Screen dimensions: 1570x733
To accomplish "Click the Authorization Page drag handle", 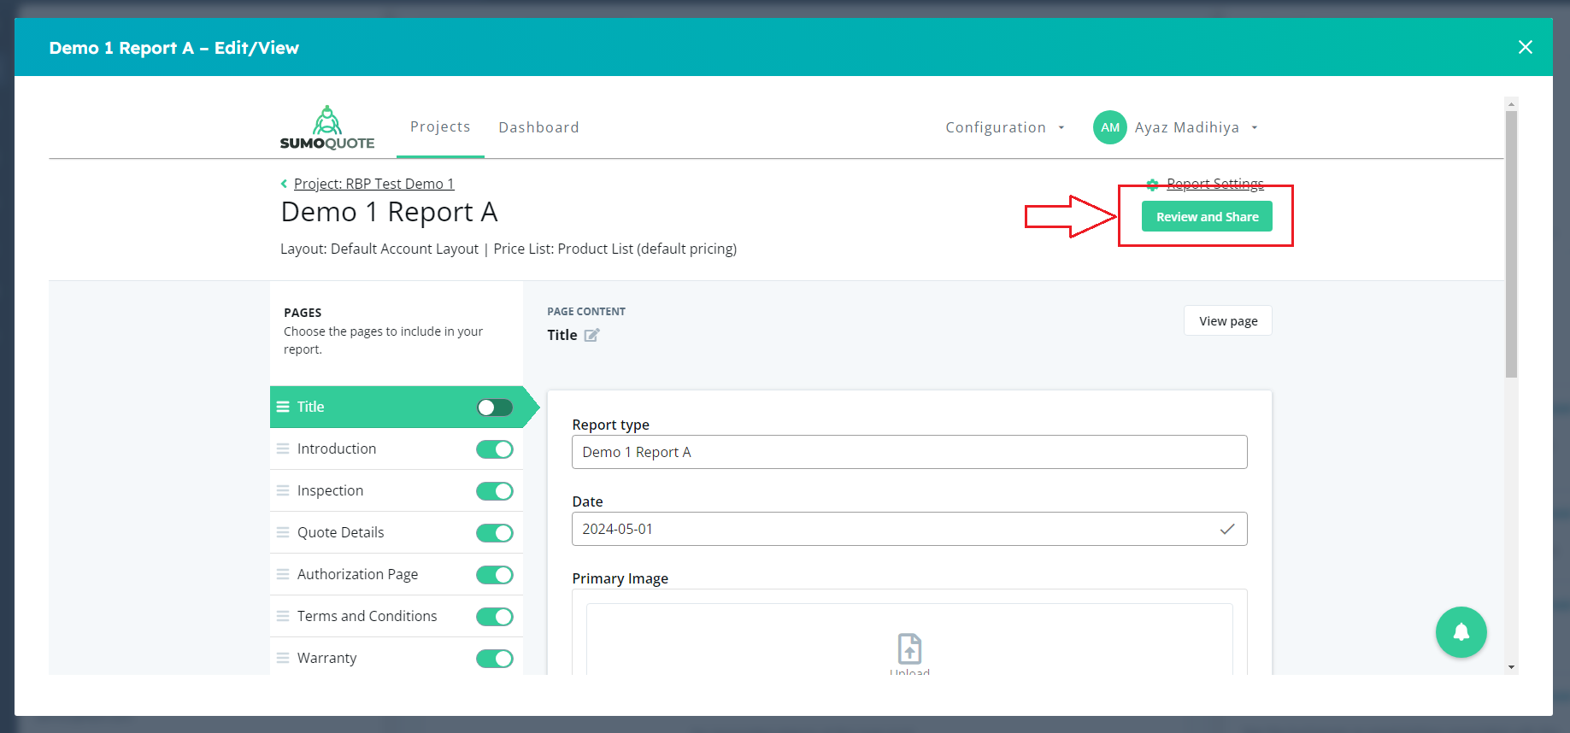I will click(283, 574).
